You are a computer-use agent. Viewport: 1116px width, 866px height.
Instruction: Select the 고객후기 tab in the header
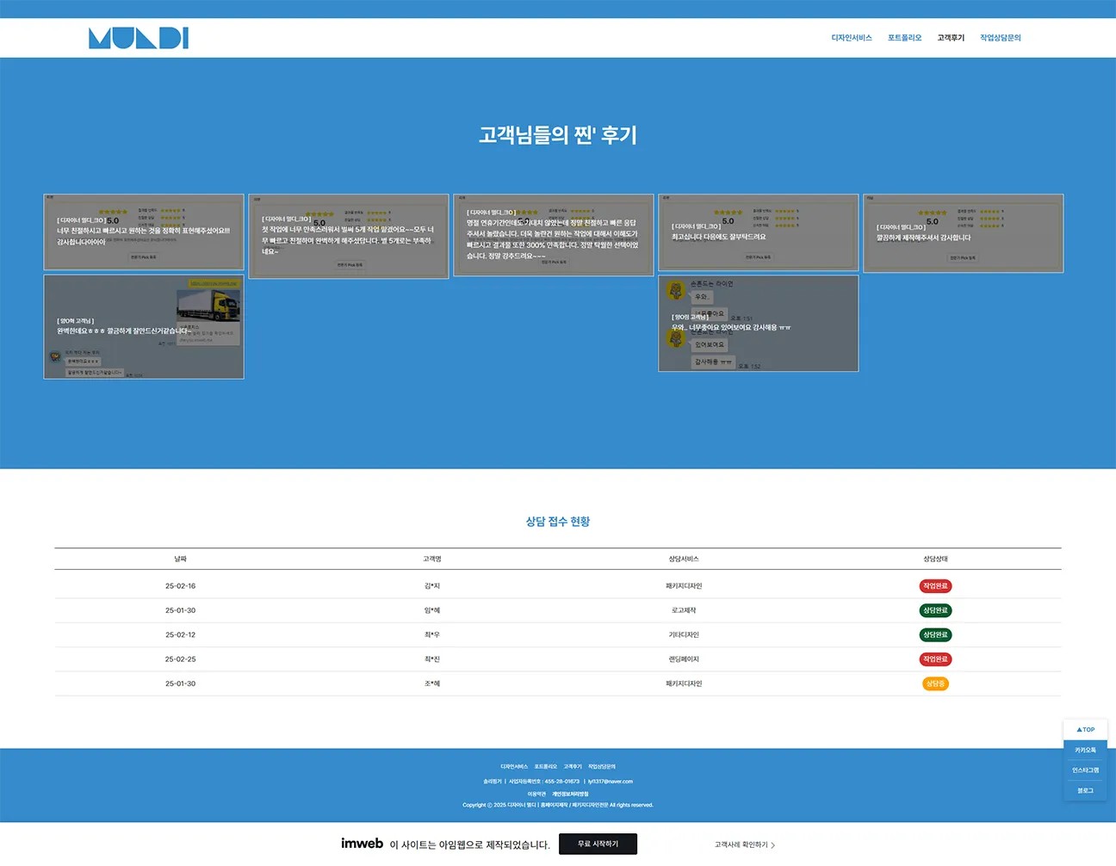[951, 38]
